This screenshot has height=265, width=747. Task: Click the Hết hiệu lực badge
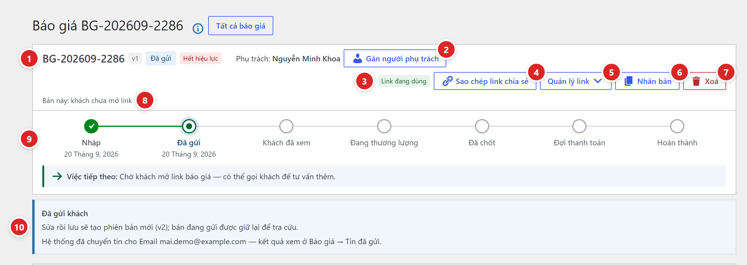(200, 58)
